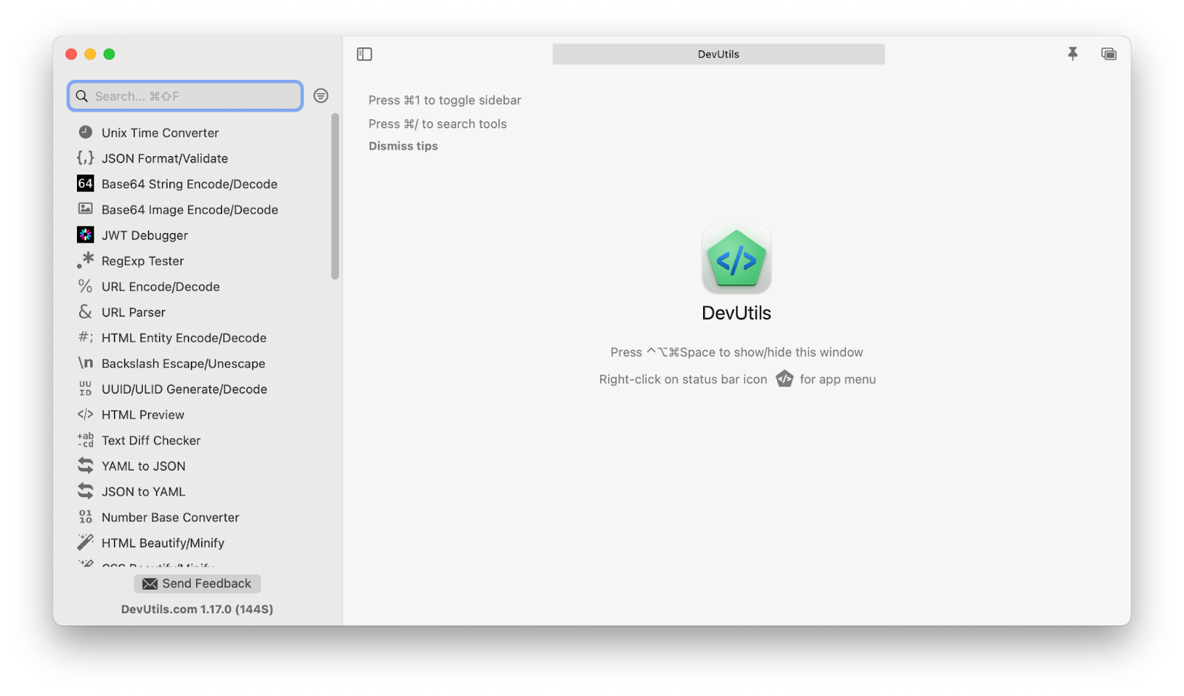The height and width of the screenshot is (696, 1184).
Task: Click the Base64 Image picture icon
Action: [x=85, y=209]
